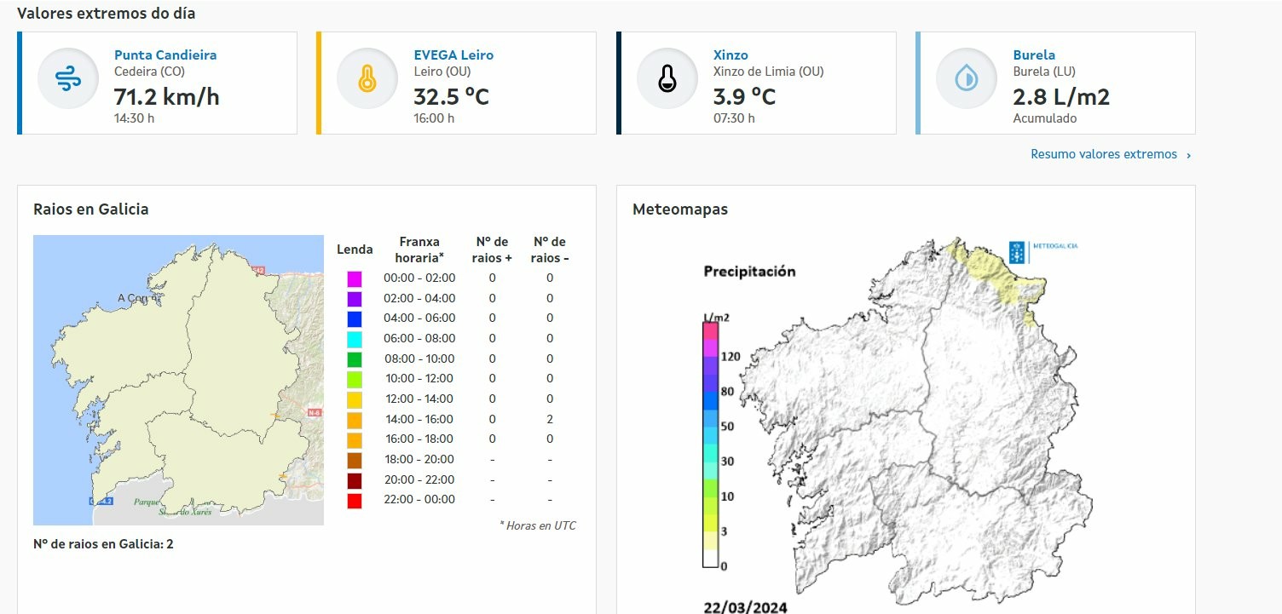Click the red 22:00 - 00:00 legend swatch
This screenshot has height=614, width=1282.
355,500
